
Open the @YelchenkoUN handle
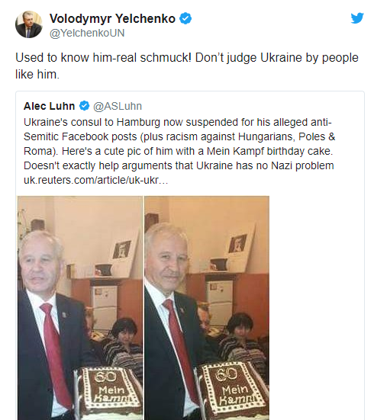(x=87, y=34)
